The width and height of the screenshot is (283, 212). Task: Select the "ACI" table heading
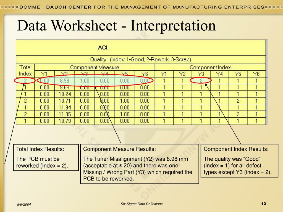click(103, 47)
